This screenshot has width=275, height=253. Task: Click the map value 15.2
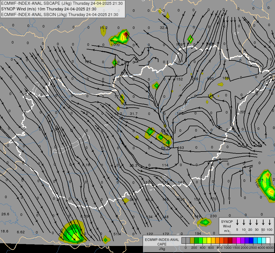coord(104,28)
